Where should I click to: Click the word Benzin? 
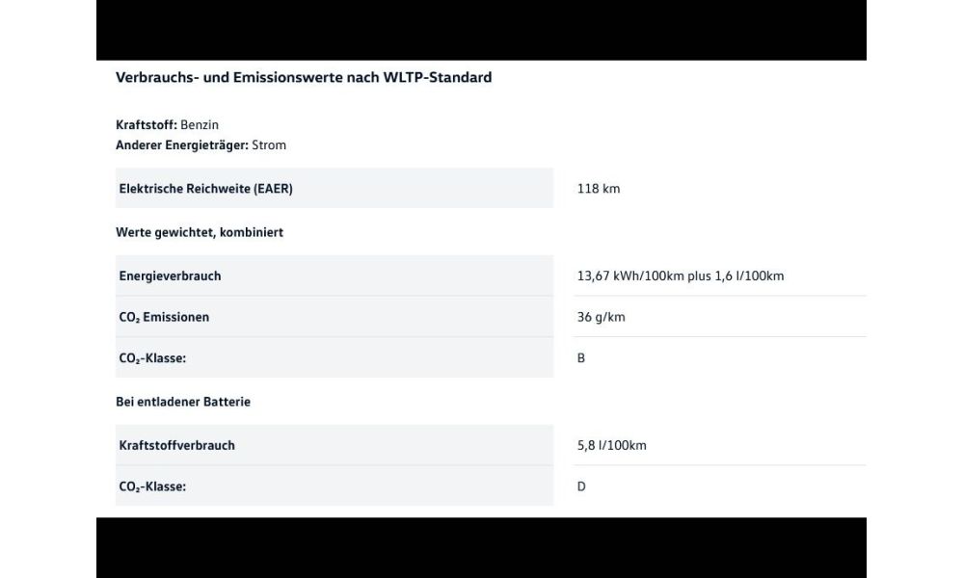click(200, 124)
